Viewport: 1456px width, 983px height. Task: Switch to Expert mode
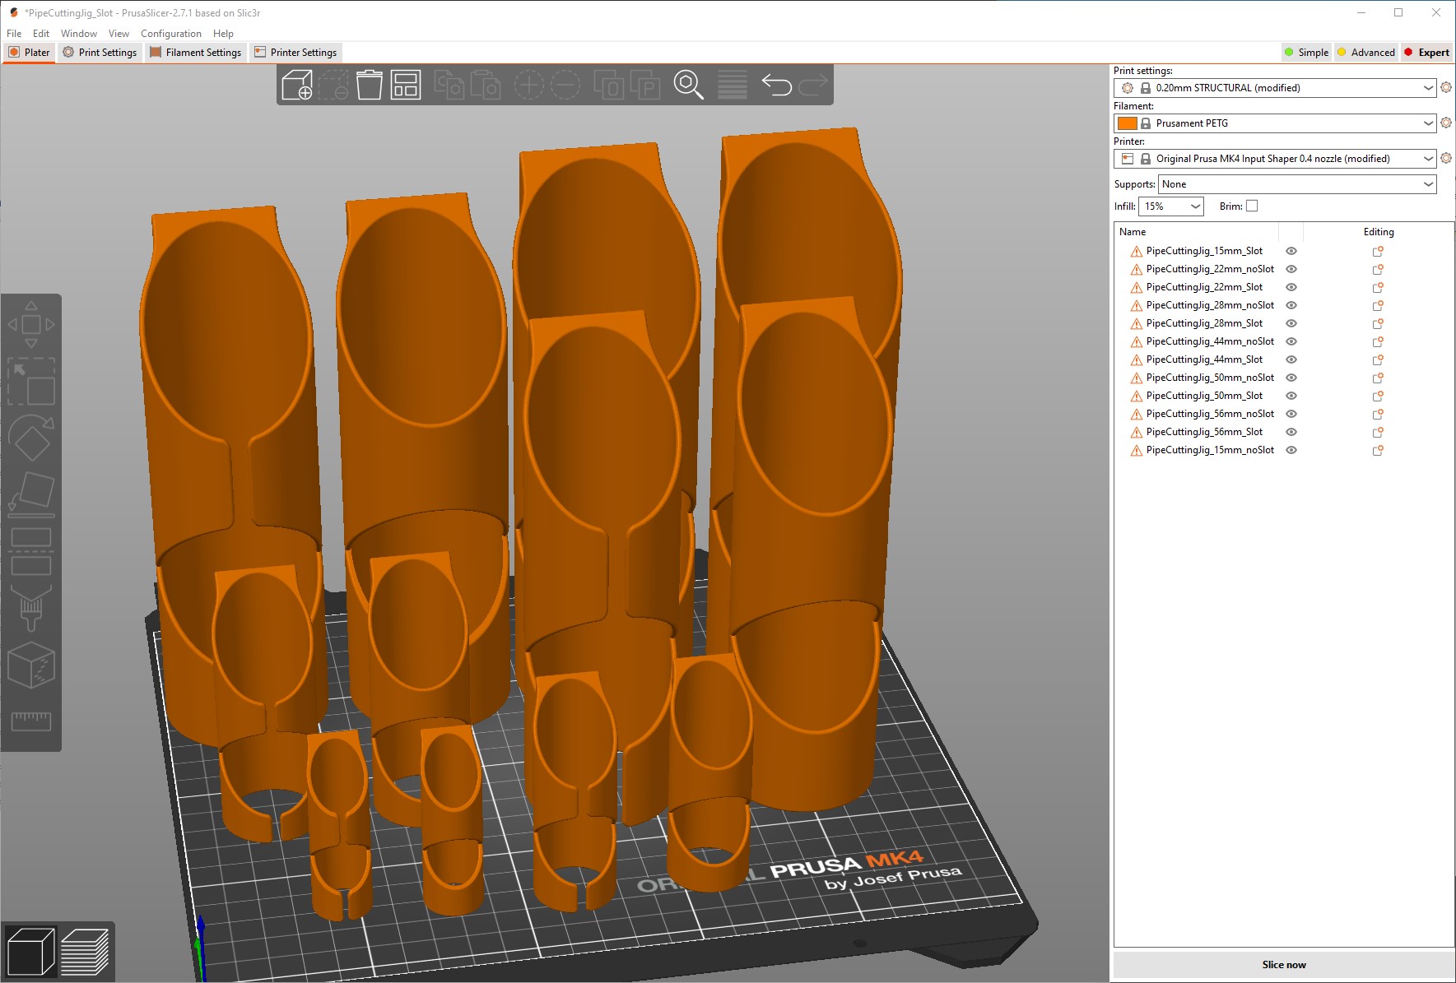[1426, 52]
